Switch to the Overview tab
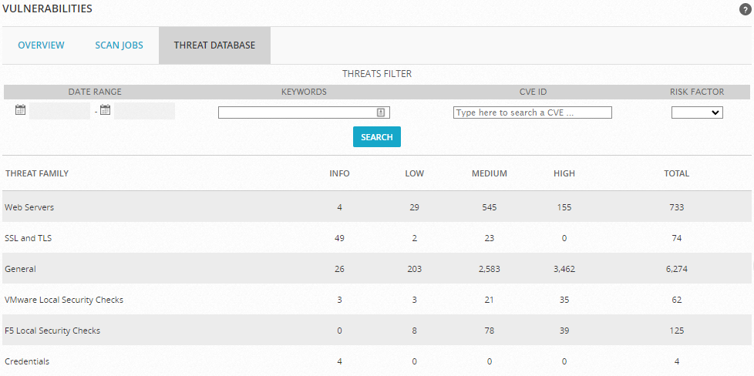Viewport: 754px width, 376px height. pos(41,45)
